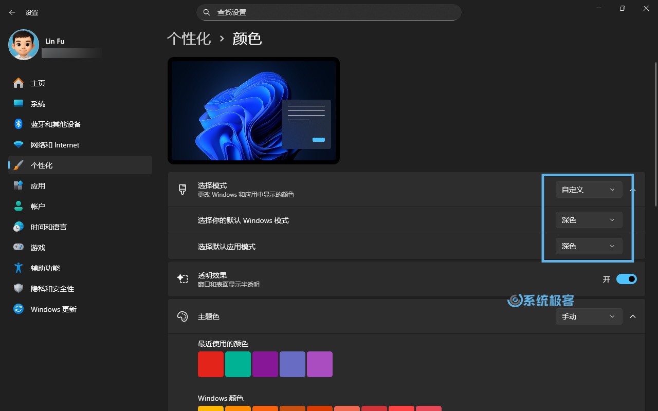658x411 pixels.
Task: Open the 选择模式 dropdown showing 自定义
Action: (589, 190)
